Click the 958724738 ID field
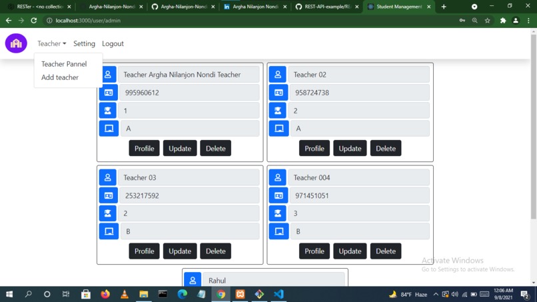 360,93
